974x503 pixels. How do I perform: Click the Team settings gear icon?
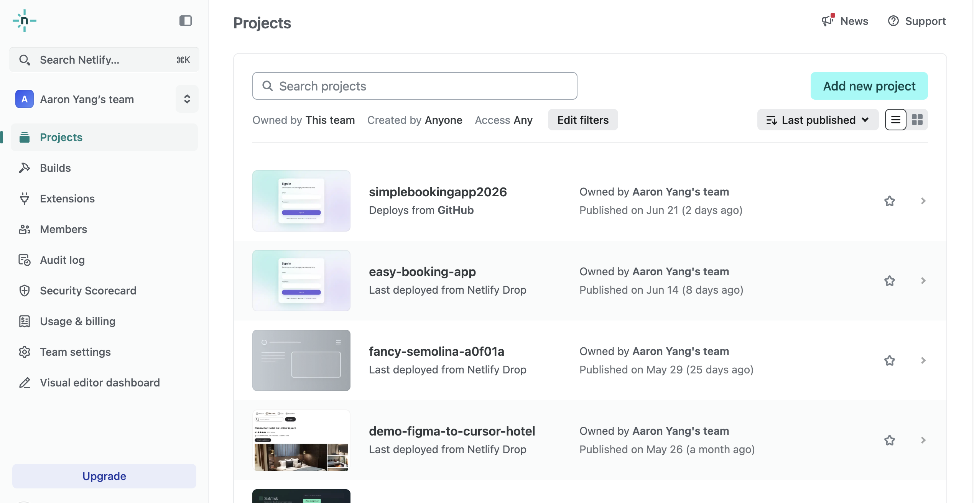click(x=25, y=352)
